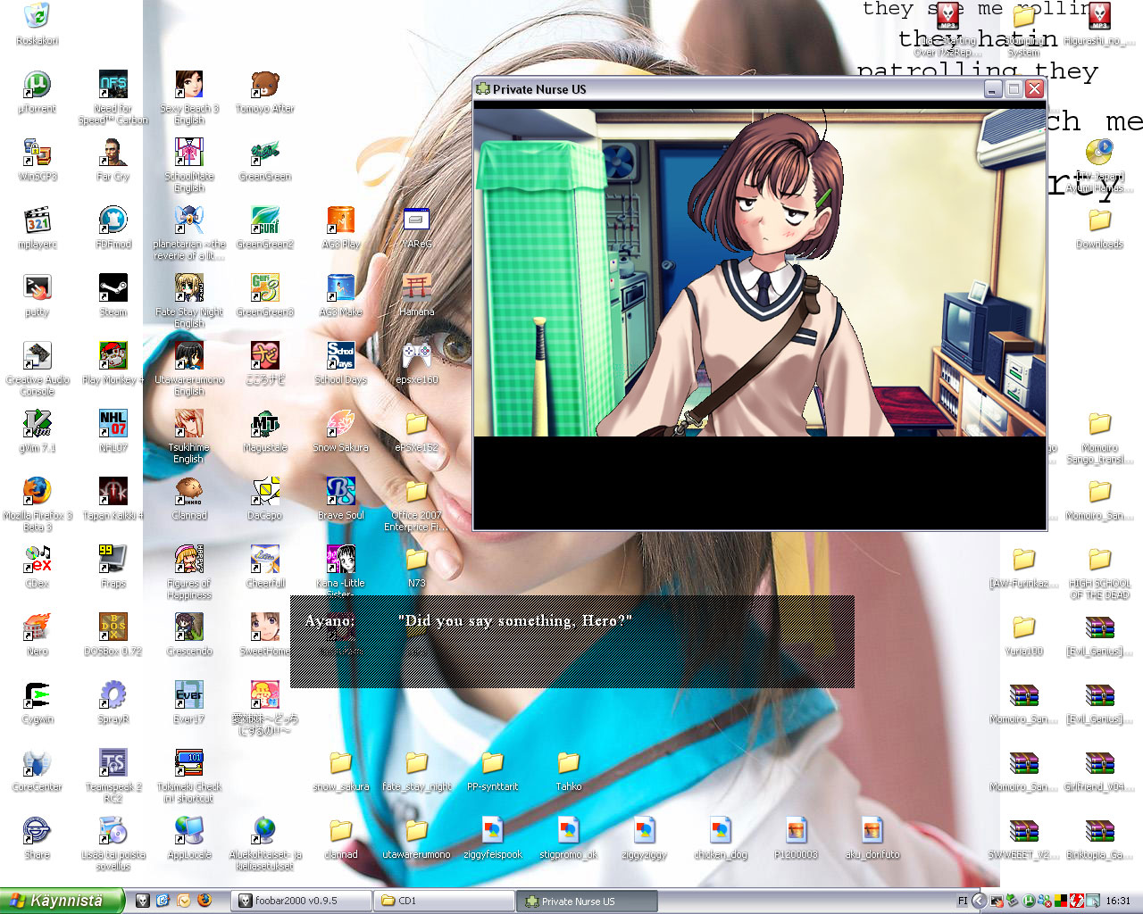Select the Nero burning icon

pos(37,627)
